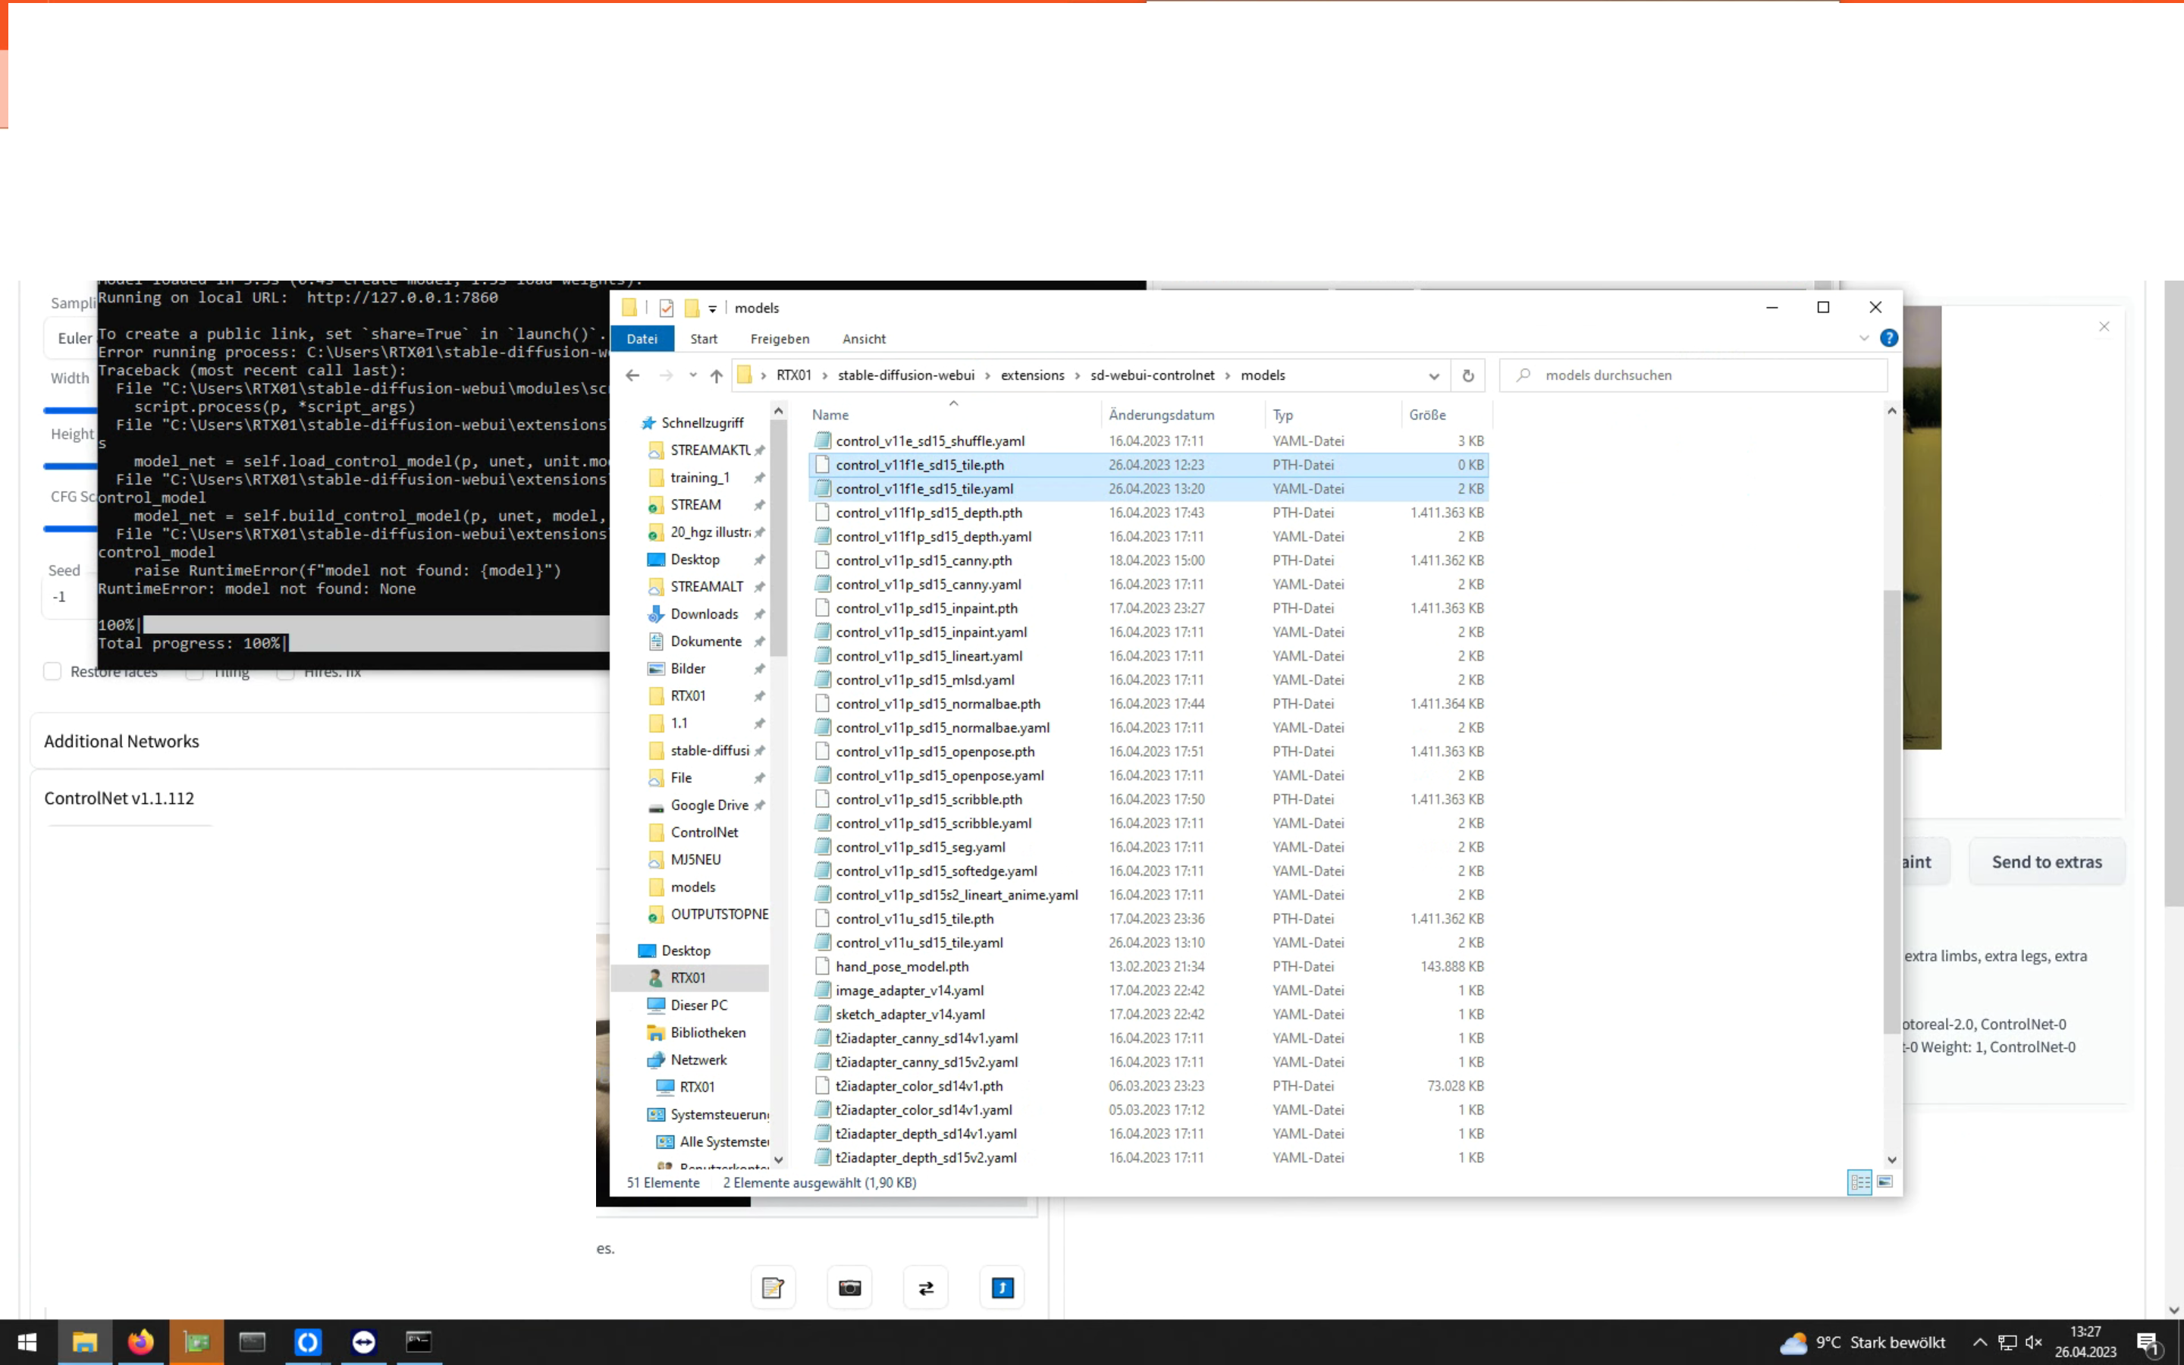The width and height of the screenshot is (2184, 1365).
Task: Click the muted volume tray icon
Action: coord(2034,1342)
